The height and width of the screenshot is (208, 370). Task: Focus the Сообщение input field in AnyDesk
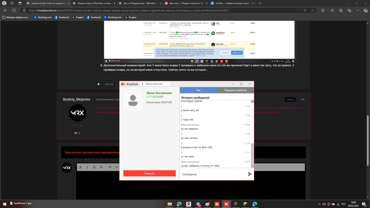coord(213,174)
